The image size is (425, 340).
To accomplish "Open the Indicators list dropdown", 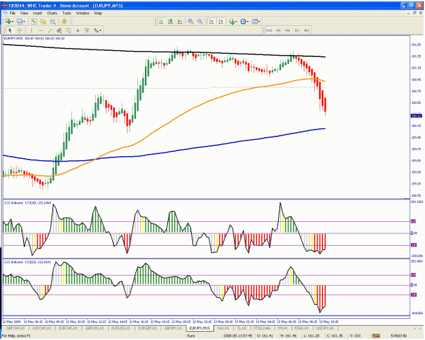I will 233,21.
